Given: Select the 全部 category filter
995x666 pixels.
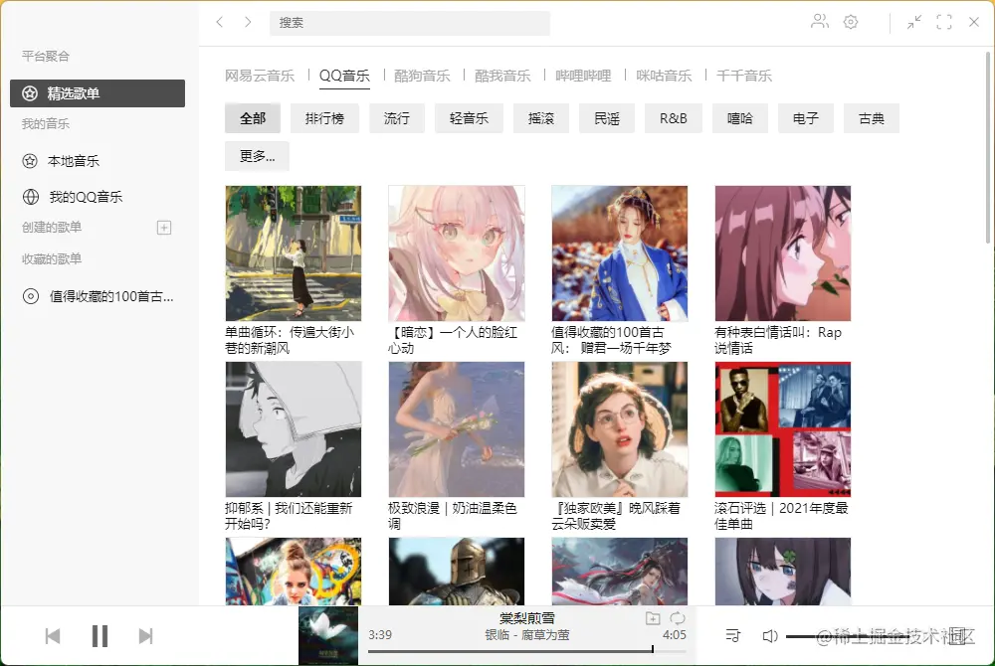Looking at the screenshot, I should [253, 118].
